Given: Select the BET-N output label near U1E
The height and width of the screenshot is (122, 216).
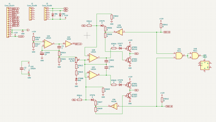Looking at the screenshot, I should click(x=78, y=44).
